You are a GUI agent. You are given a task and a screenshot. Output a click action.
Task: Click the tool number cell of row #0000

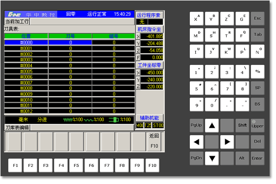(71, 43)
